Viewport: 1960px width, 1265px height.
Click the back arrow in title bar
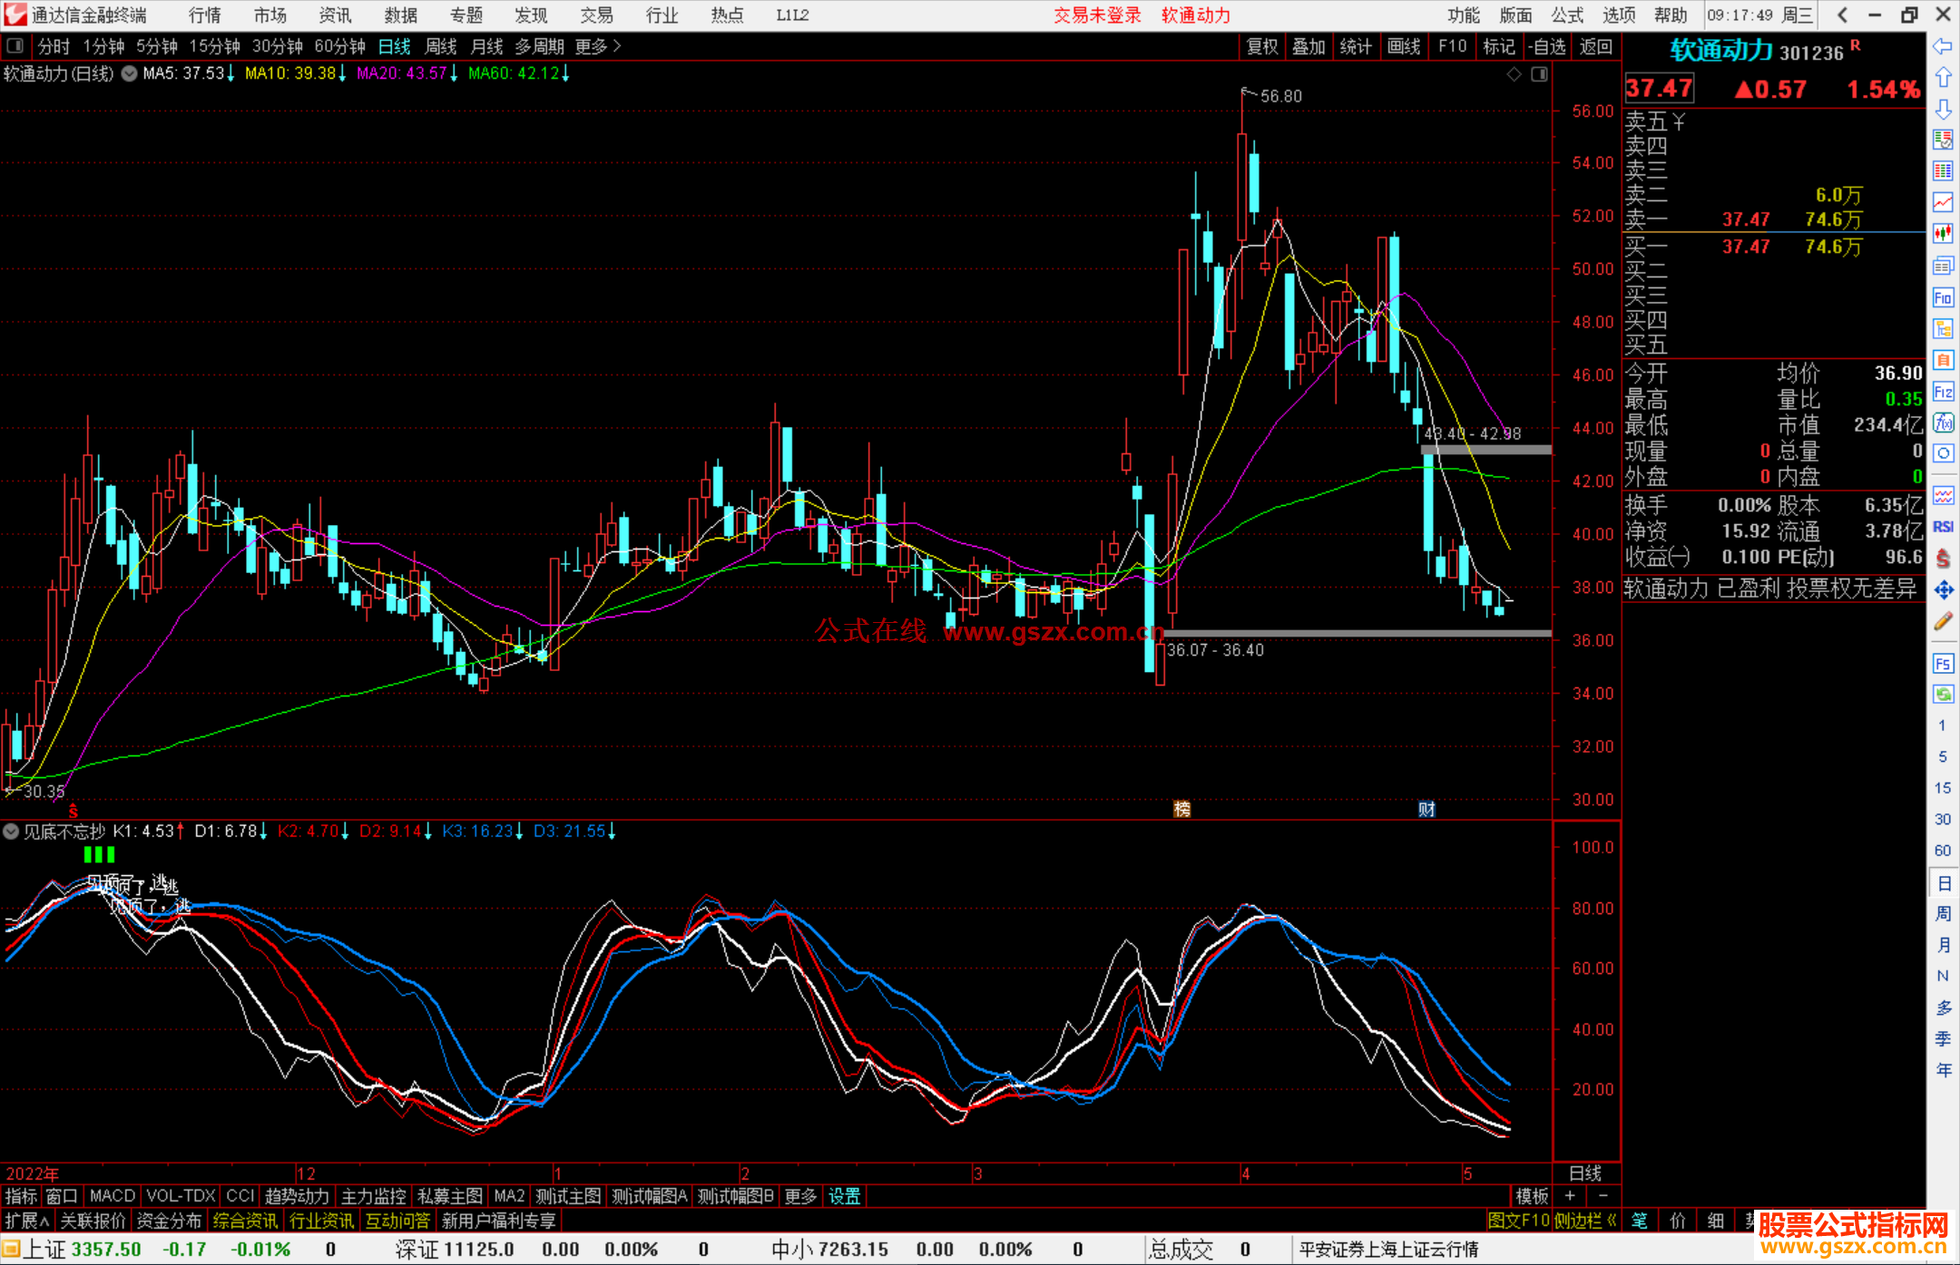point(1842,15)
